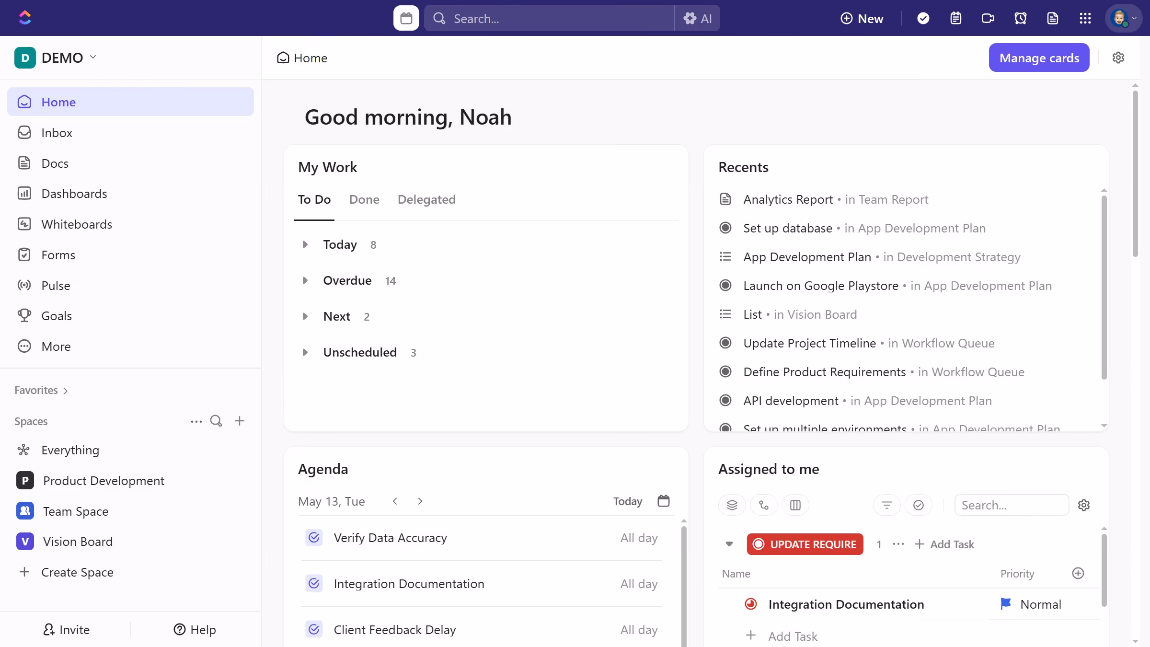Focus the top Search field
The width and height of the screenshot is (1150, 647).
tap(549, 18)
